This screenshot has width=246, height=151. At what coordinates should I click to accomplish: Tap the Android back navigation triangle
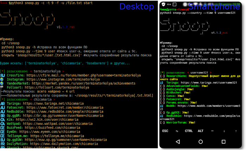click(177, 142)
